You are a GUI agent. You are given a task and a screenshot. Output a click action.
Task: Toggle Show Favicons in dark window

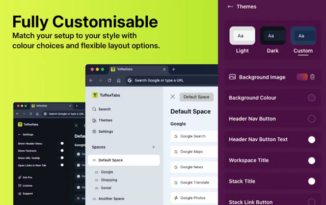[62, 150]
